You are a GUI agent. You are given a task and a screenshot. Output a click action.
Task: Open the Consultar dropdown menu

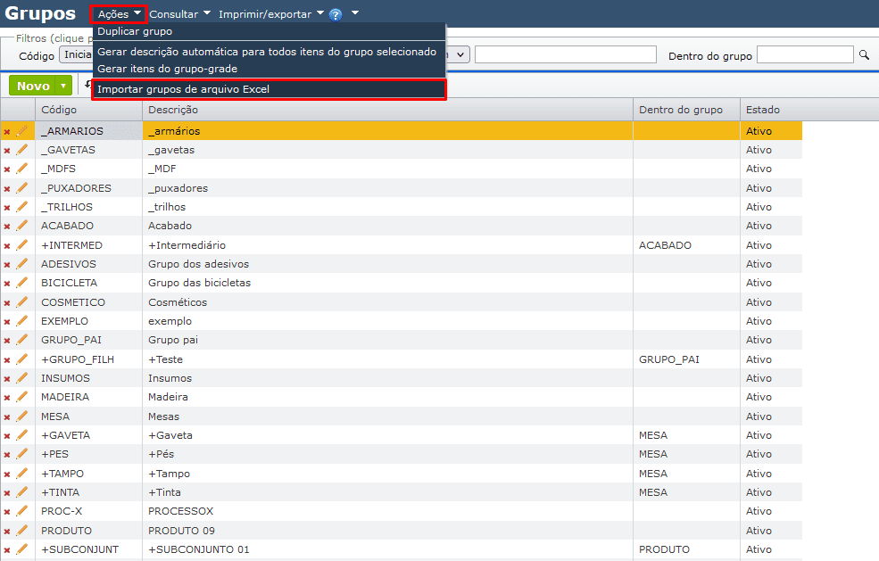180,14
